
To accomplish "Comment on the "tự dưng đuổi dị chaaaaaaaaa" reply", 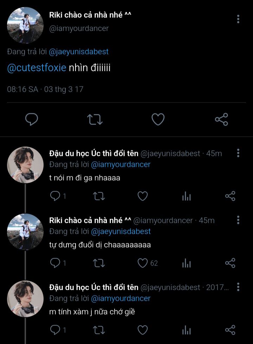I will [x=55, y=263].
